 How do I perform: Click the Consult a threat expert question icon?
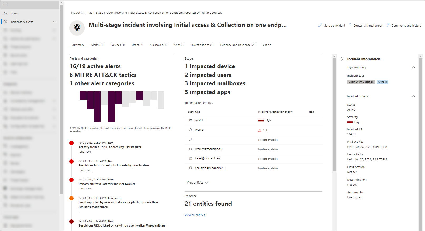[350, 25]
